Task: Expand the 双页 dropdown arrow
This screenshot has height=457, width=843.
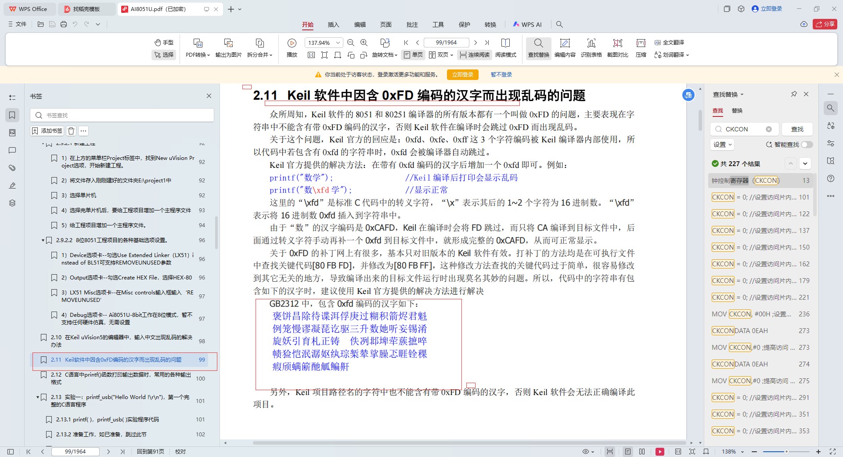Action: click(451, 55)
